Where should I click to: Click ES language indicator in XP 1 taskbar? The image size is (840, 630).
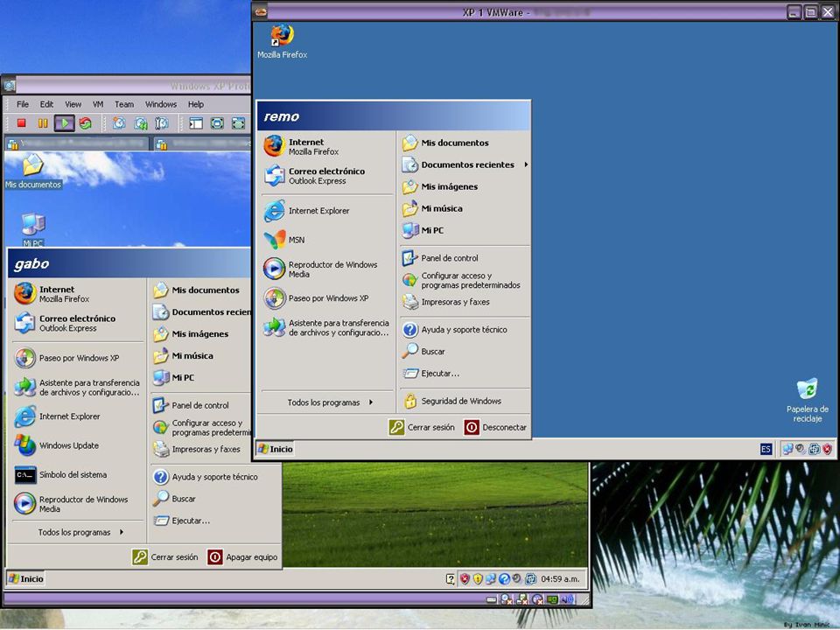pyautogui.click(x=766, y=450)
